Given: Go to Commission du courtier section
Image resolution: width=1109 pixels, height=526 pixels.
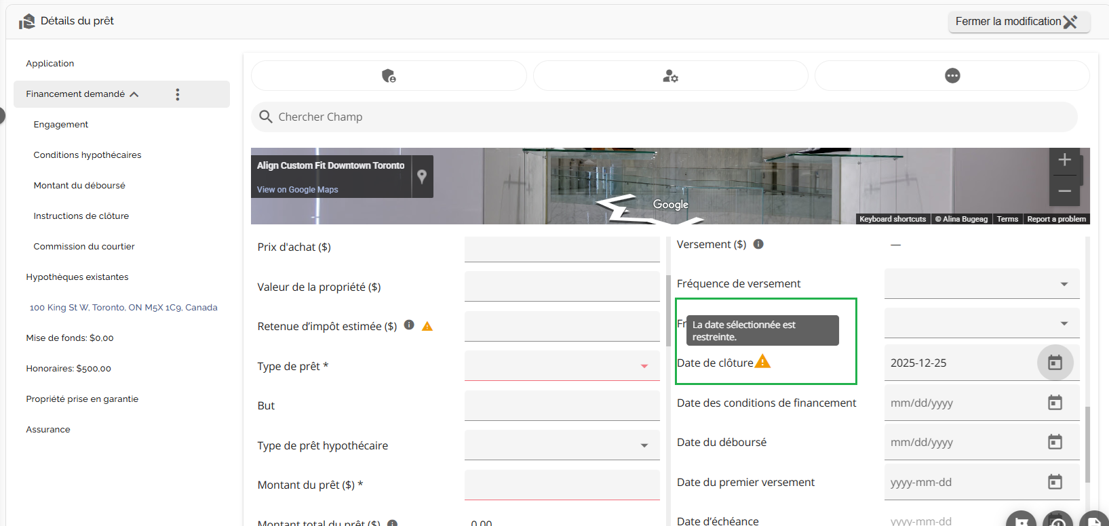Looking at the screenshot, I should point(84,247).
